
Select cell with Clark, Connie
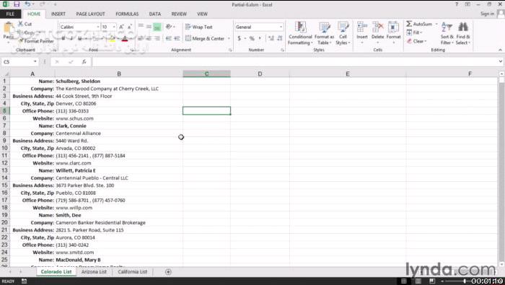coord(119,126)
